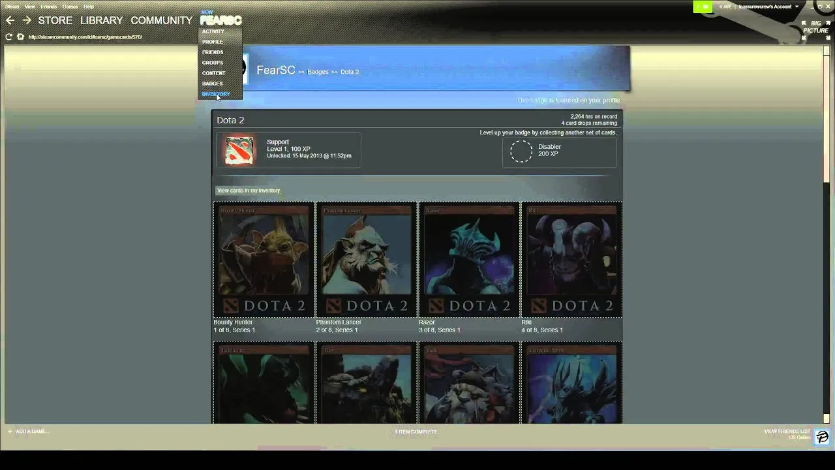Open the FEARSC profile tab
This screenshot has width=835, height=470.
pyautogui.click(x=220, y=20)
